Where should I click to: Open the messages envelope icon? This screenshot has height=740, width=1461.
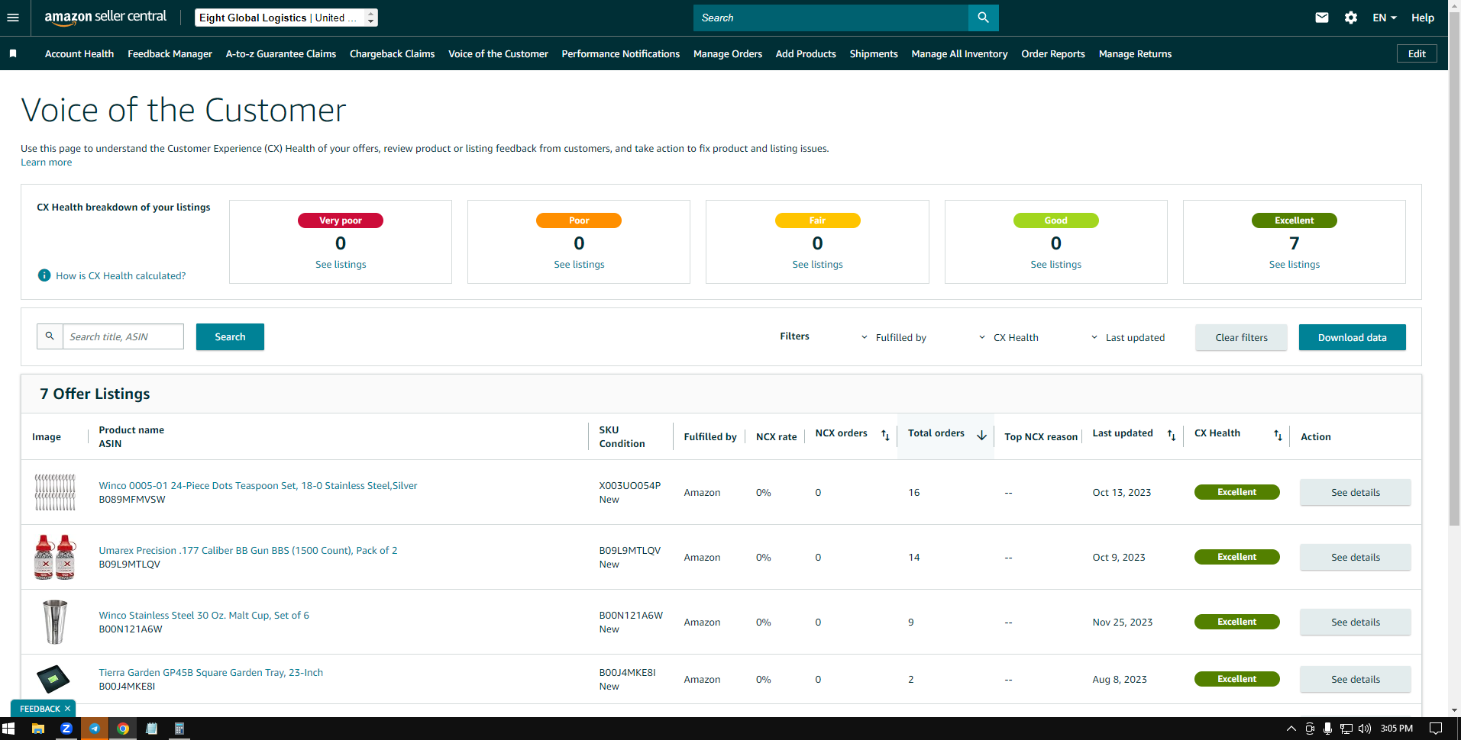(x=1322, y=18)
